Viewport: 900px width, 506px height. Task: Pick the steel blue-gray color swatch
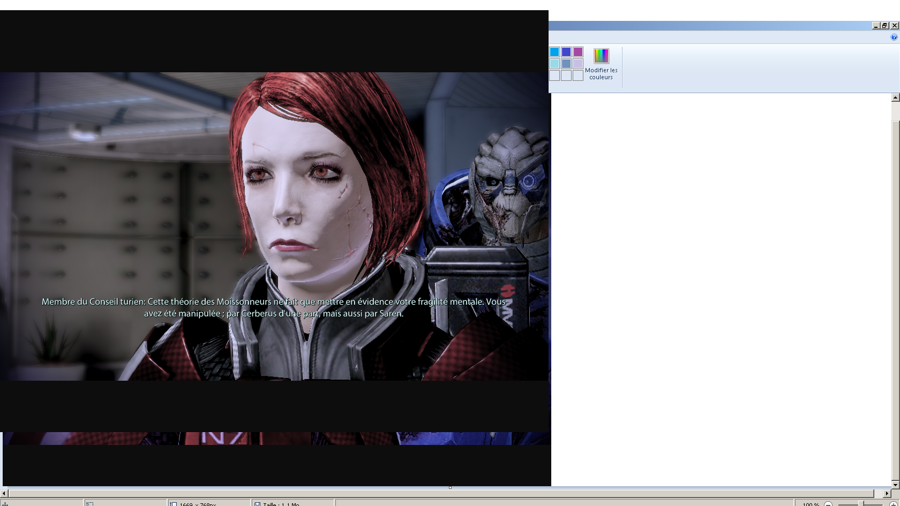click(x=566, y=64)
